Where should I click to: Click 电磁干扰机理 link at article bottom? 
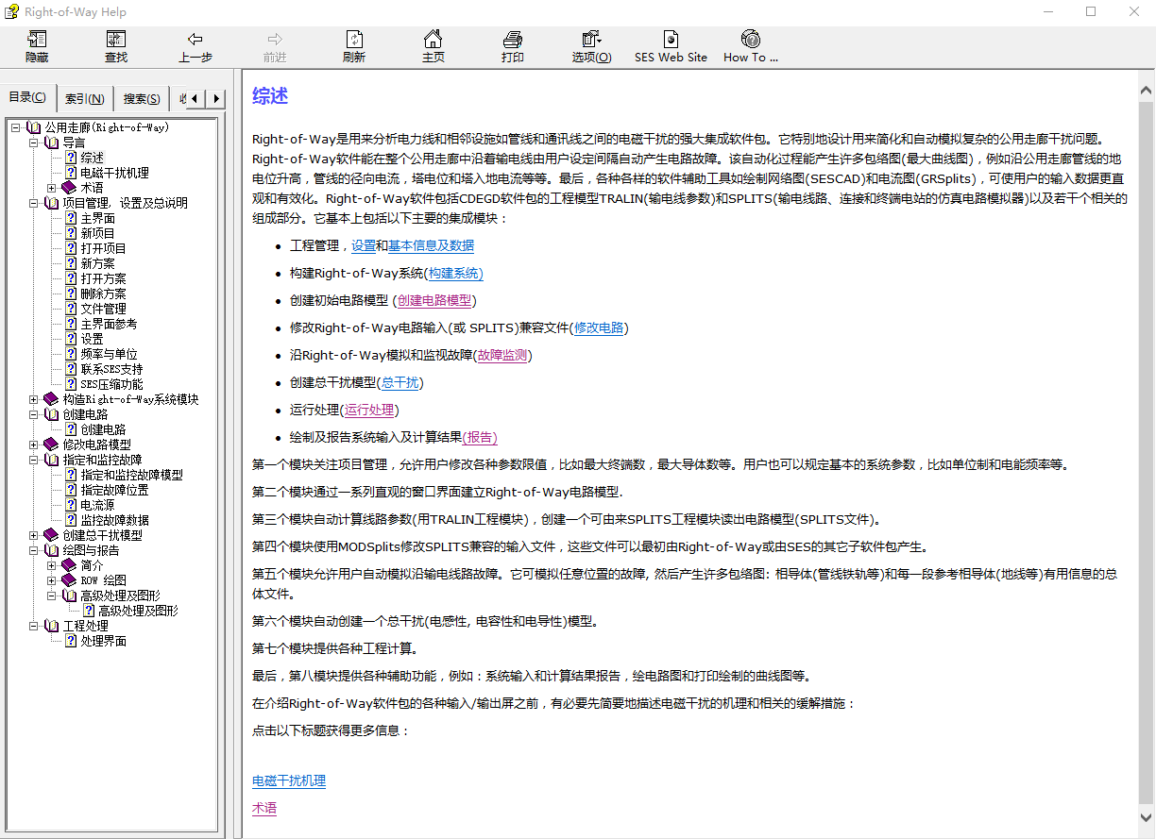coord(289,780)
